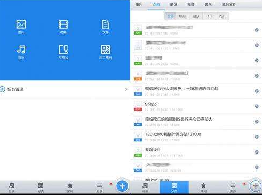Select the XLS filter segment
The width and height of the screenshot is (262, 195).
(196, 16)
